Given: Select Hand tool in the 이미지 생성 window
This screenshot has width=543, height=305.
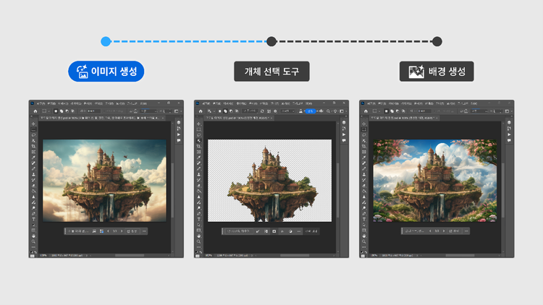Looking at the screenshot, I should [33, 236].
